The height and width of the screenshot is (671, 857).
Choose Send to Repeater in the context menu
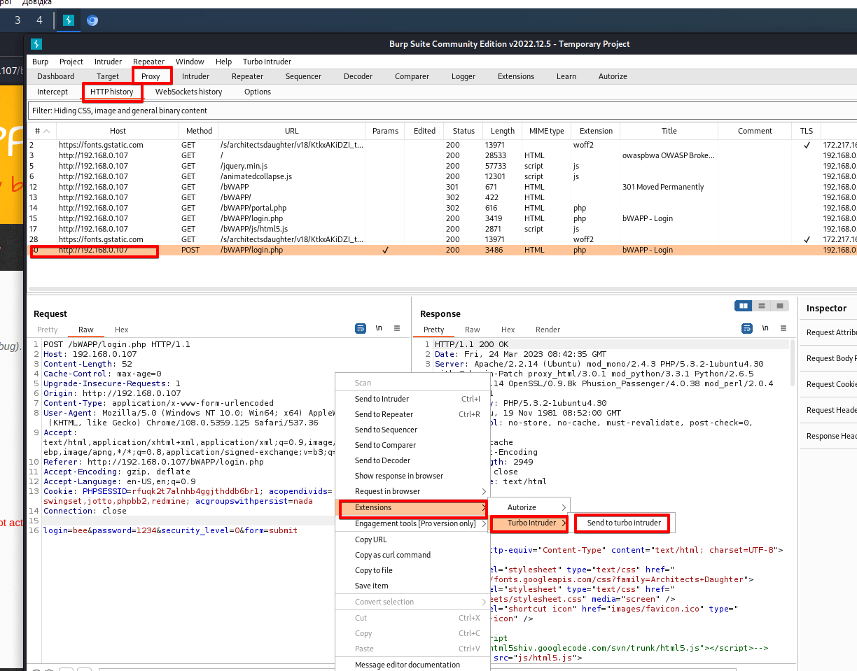click(x=413, y=414)
